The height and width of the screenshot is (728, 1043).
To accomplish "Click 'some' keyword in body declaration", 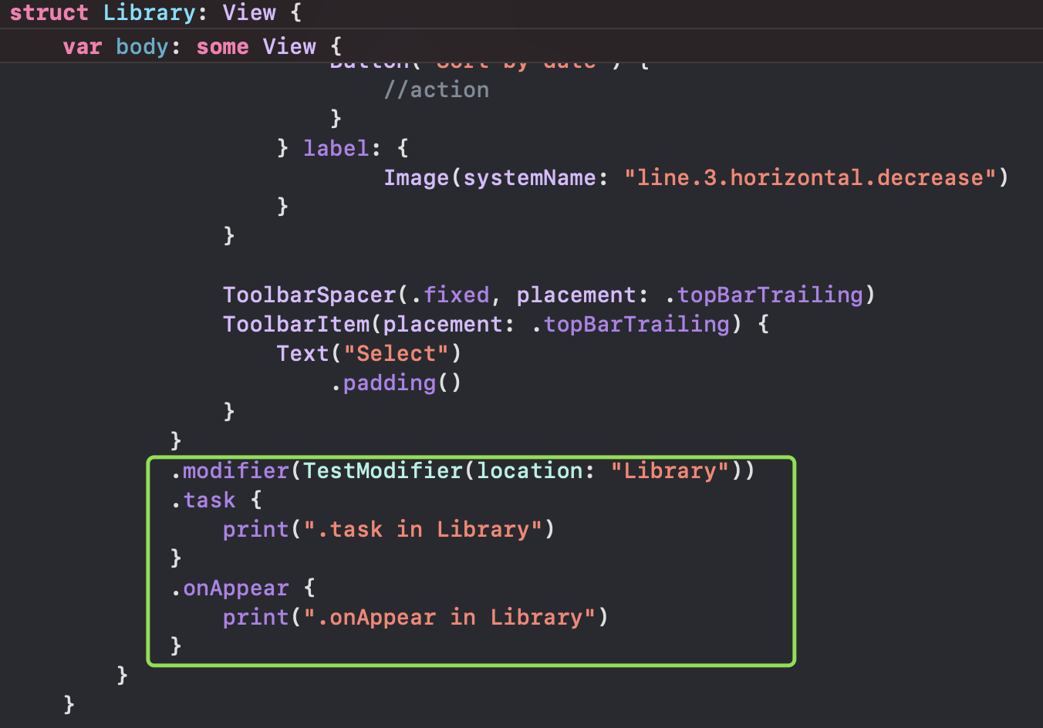I will point(222,46).
